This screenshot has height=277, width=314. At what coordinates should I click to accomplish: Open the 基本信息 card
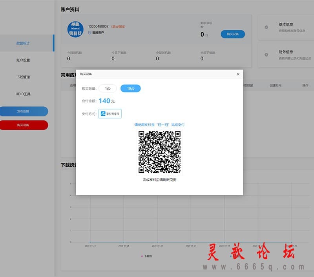[x=287, y=27]
